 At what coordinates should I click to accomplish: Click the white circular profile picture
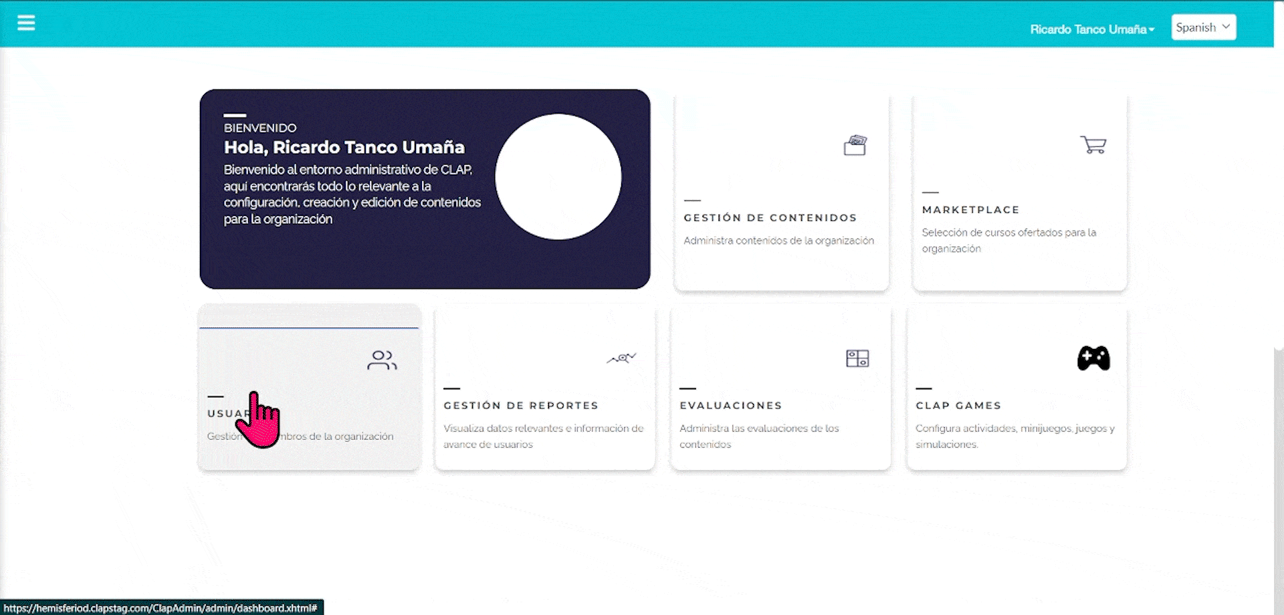[558, 176]
